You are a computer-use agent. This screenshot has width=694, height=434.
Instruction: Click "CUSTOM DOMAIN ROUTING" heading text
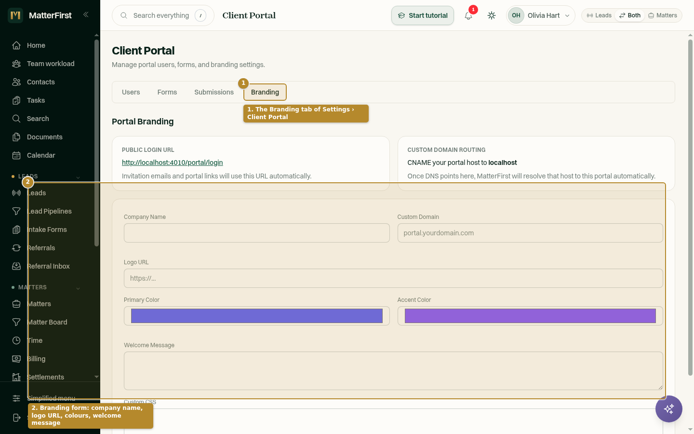tap(446, 150)
